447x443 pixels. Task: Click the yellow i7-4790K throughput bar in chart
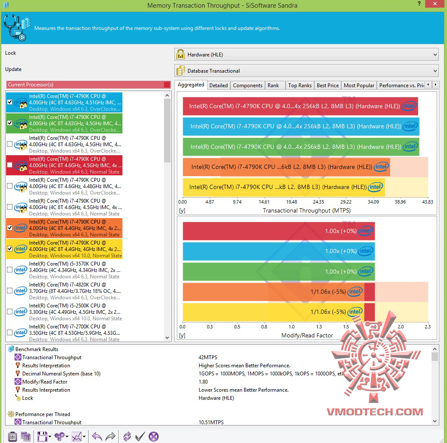tap(283, 187)
